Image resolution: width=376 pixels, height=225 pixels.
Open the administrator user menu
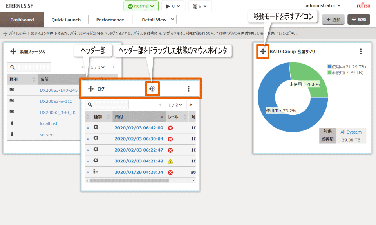click(x=323, y=5)
